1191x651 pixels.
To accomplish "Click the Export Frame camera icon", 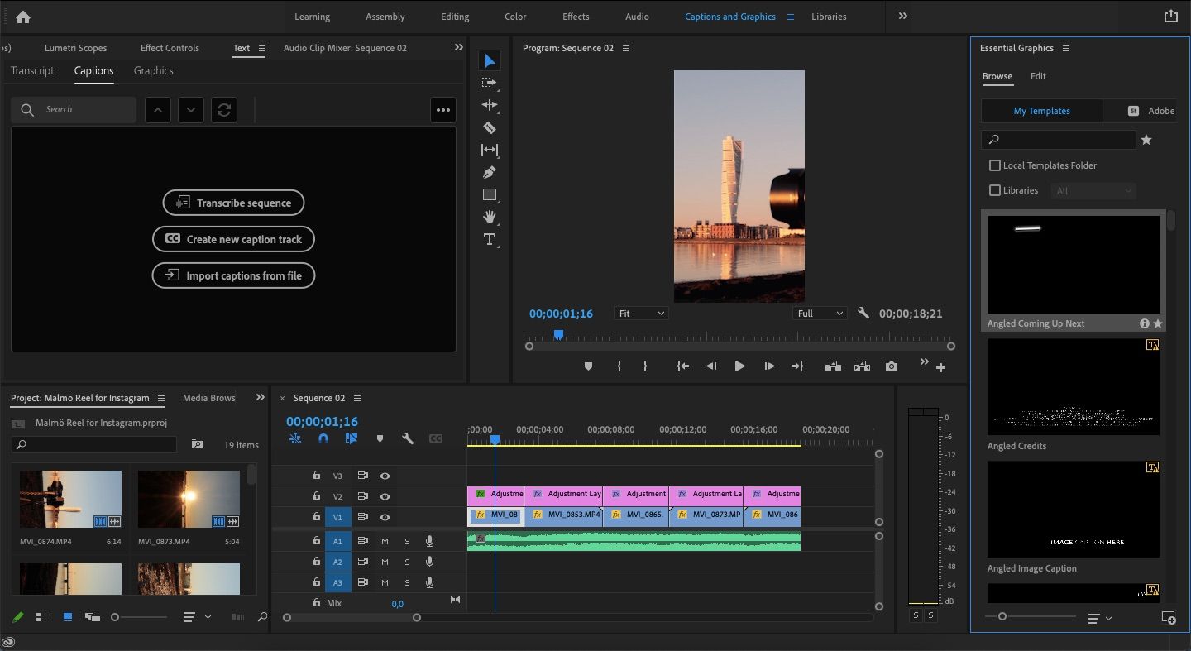I will (892, 366).
